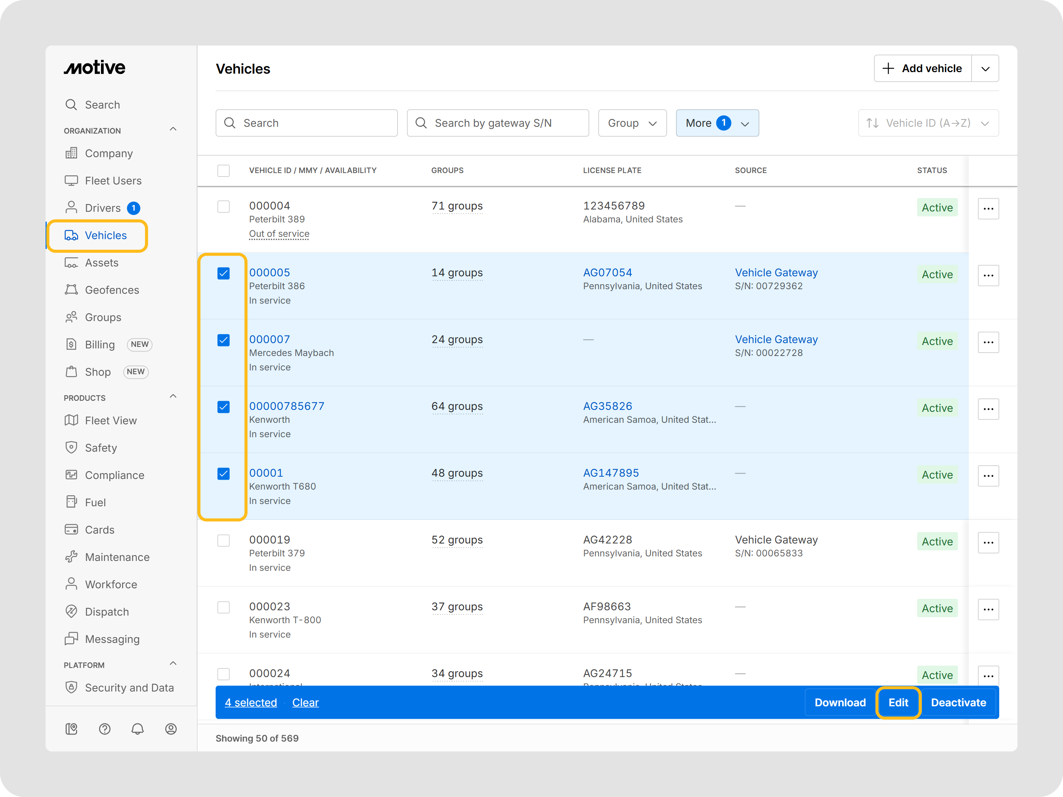Toggle the select-all header checkbox
The width and height of the screenshot is (1063, 797).
[x=224, y=170]
